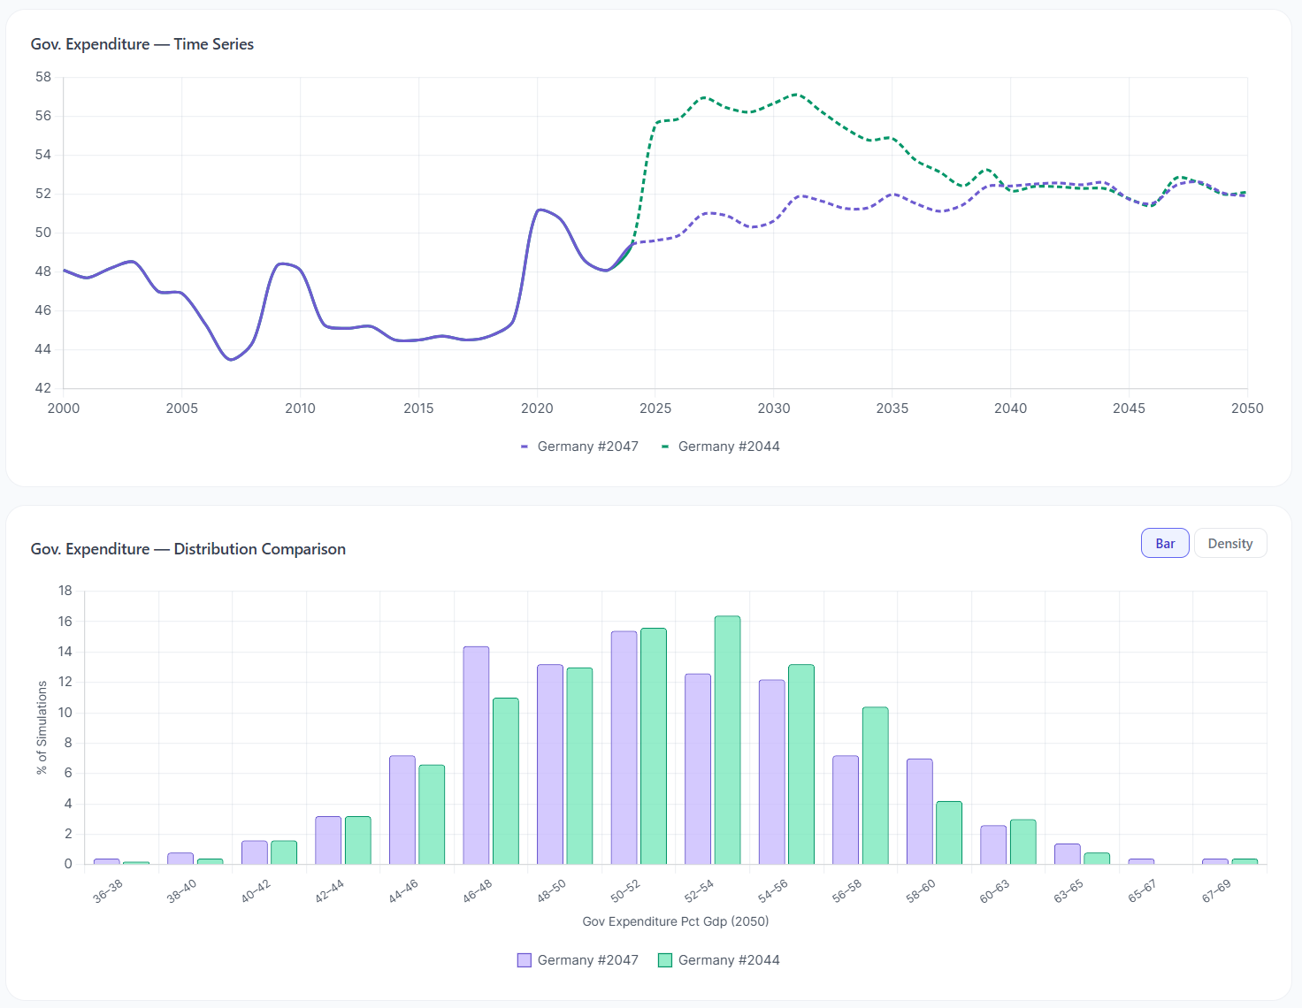
Task: Click the purple dashed legend marker for Germany #2047
Action: [523, 446]
